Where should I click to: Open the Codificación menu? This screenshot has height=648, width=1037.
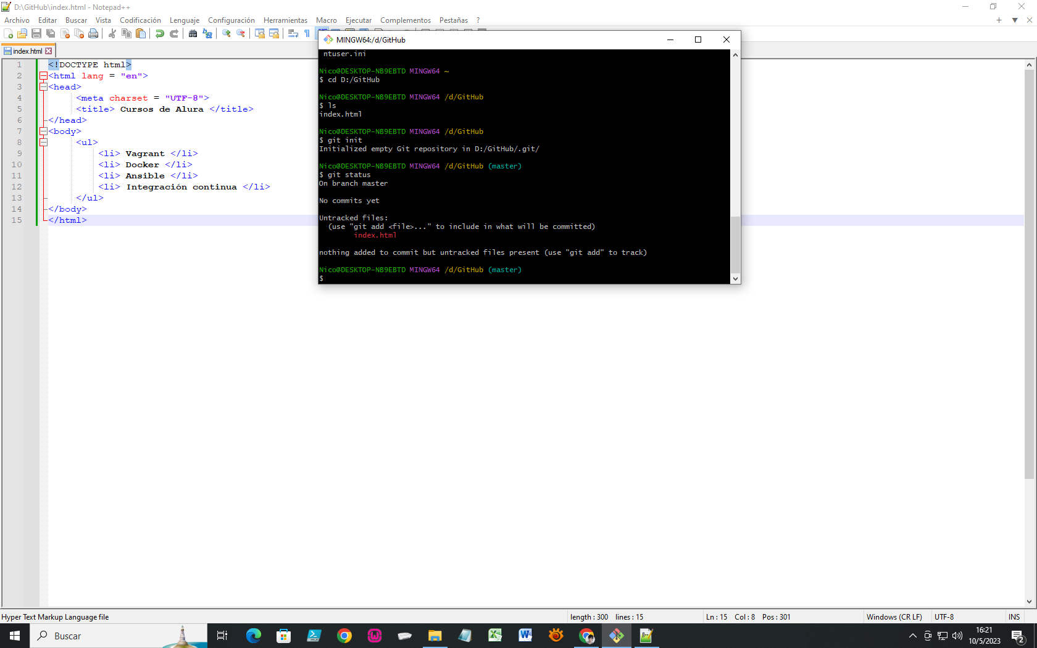tap(140, 20)
